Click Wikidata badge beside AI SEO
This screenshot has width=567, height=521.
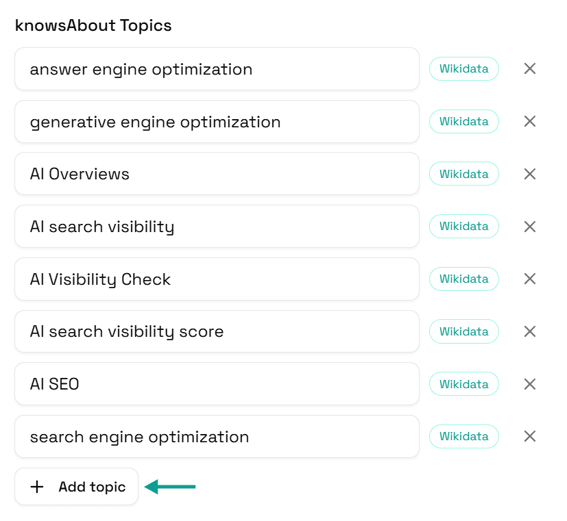pyautogui.click(x=464, y=384)
